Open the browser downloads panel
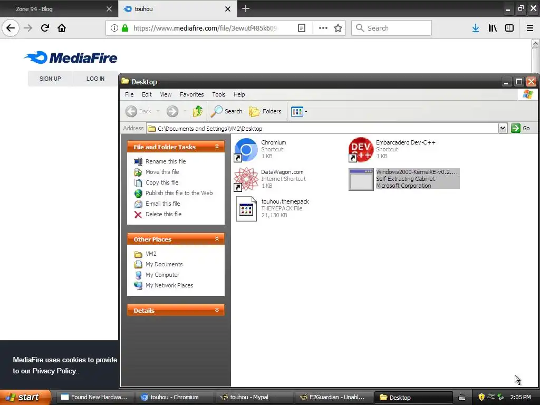This screenshot has width=540, height=405. tap(476, 28)
